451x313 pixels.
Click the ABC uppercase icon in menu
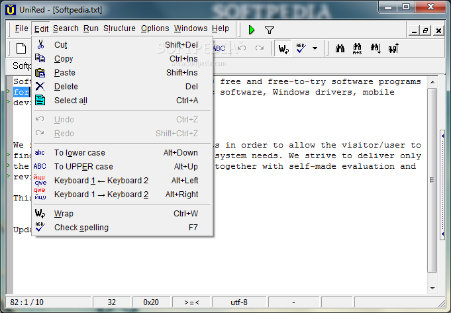(x=40, y=166)
